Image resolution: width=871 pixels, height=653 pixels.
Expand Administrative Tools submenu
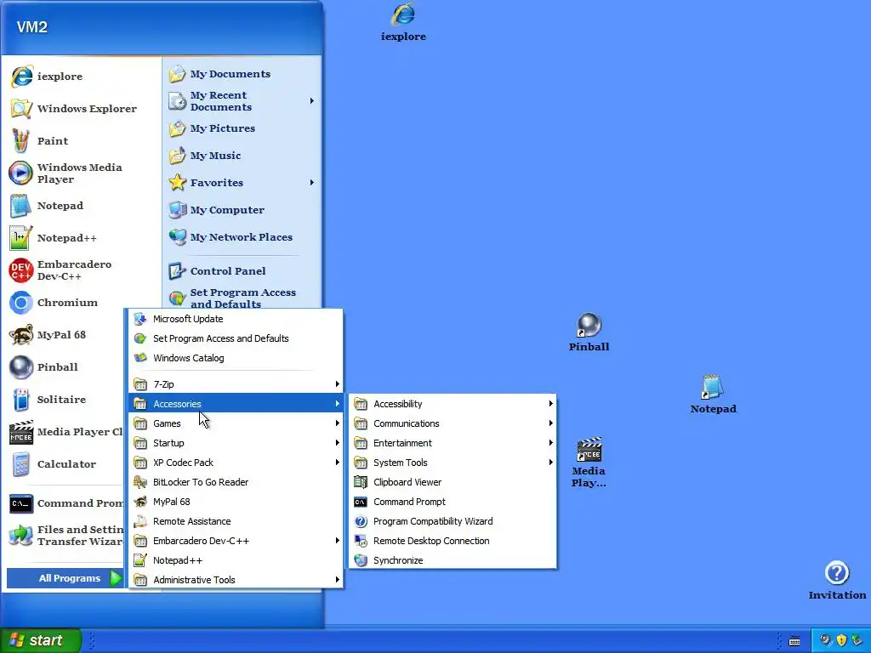(236, 580)
